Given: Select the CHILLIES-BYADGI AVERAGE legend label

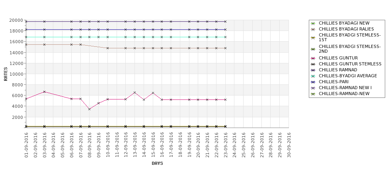Looking at the screenshot, I should (348, 76).
